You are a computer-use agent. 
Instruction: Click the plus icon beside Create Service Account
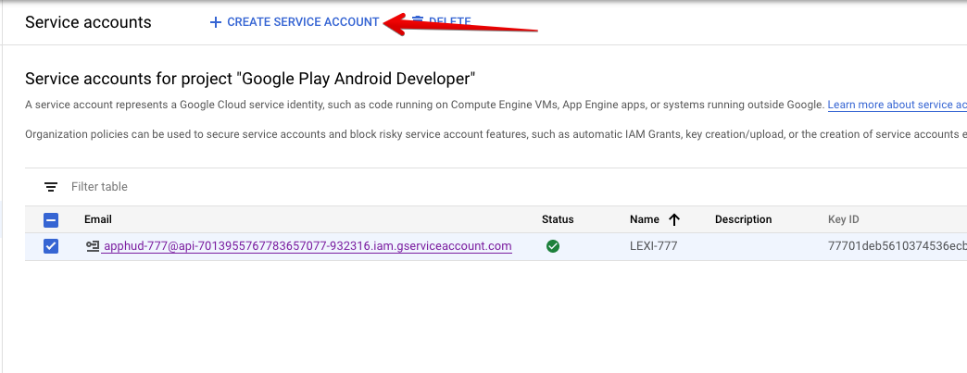[x=215, y=22]
